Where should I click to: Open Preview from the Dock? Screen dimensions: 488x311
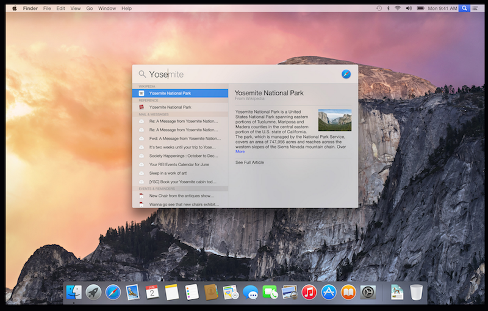point(289,293)
